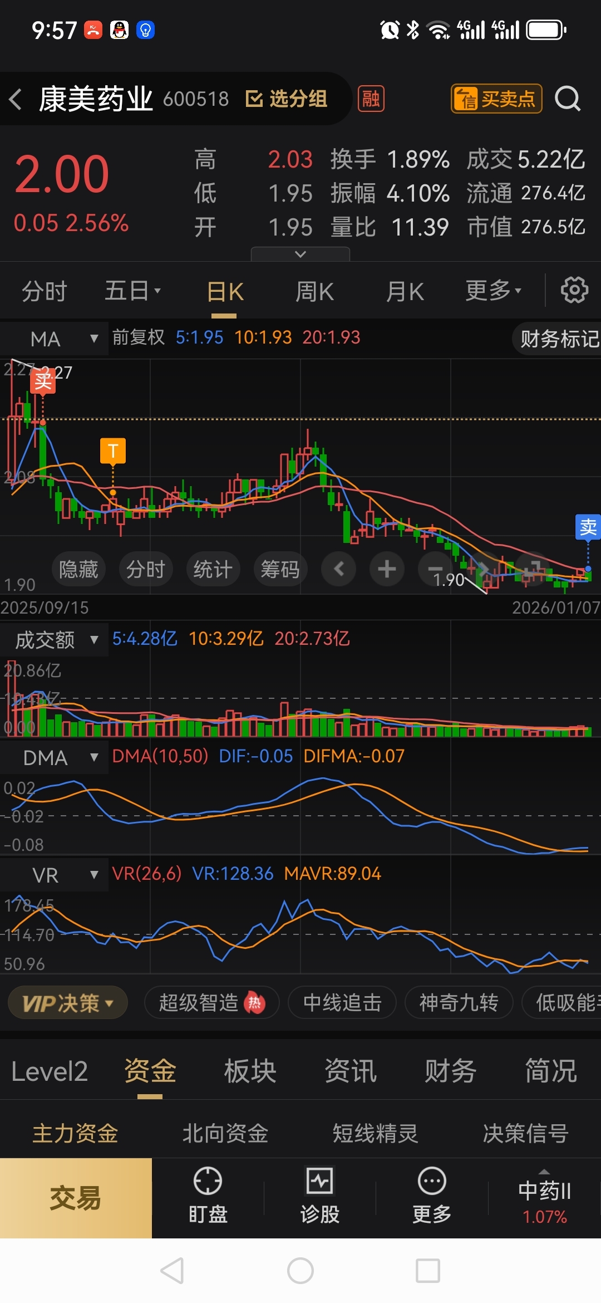
Task: Select the 低吸能 strategy chip
Action: pos(562,1003)
